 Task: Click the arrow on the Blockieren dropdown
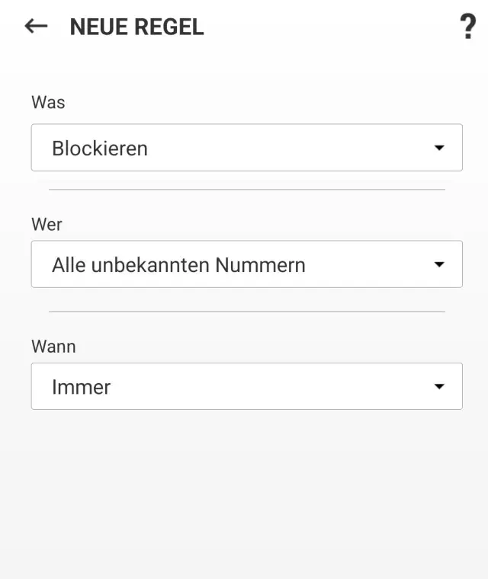(x=439, y=148)
